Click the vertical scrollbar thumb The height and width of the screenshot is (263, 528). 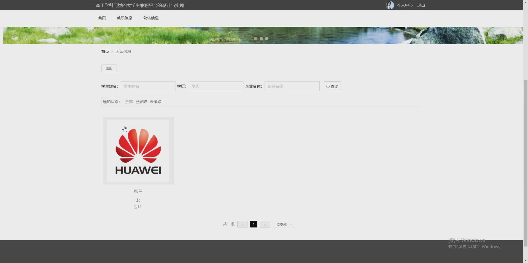pyautogui.click(x=526, y=163)
